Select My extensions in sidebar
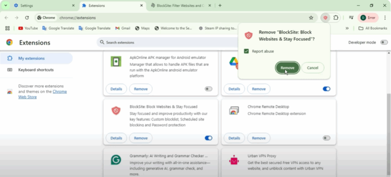391x177 pixels. [36, 58]
